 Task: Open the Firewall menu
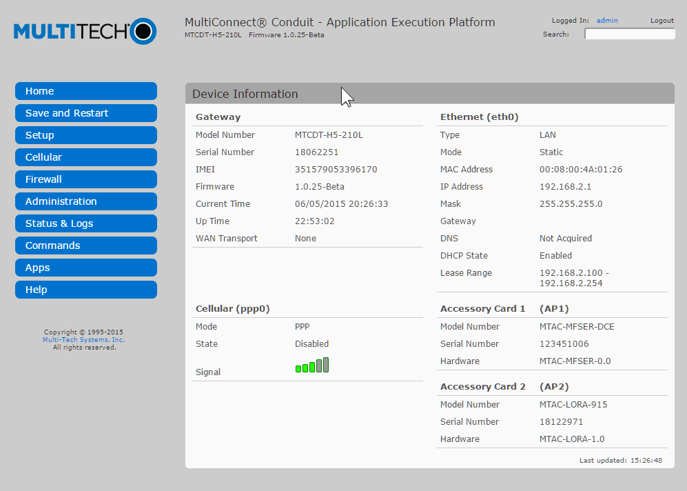pyautogui.click(x=86, y=179)
